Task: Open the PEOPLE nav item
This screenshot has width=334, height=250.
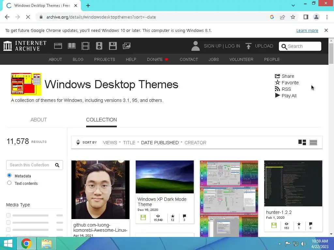Action: tap(272, 60)
